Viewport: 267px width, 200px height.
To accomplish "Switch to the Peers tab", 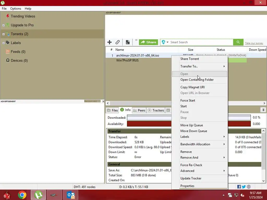I will pos(139,110).
